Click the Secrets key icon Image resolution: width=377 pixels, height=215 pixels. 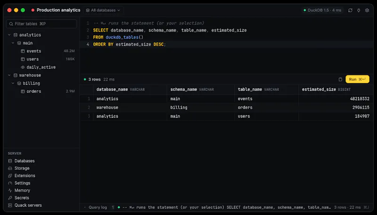point(10,198)
